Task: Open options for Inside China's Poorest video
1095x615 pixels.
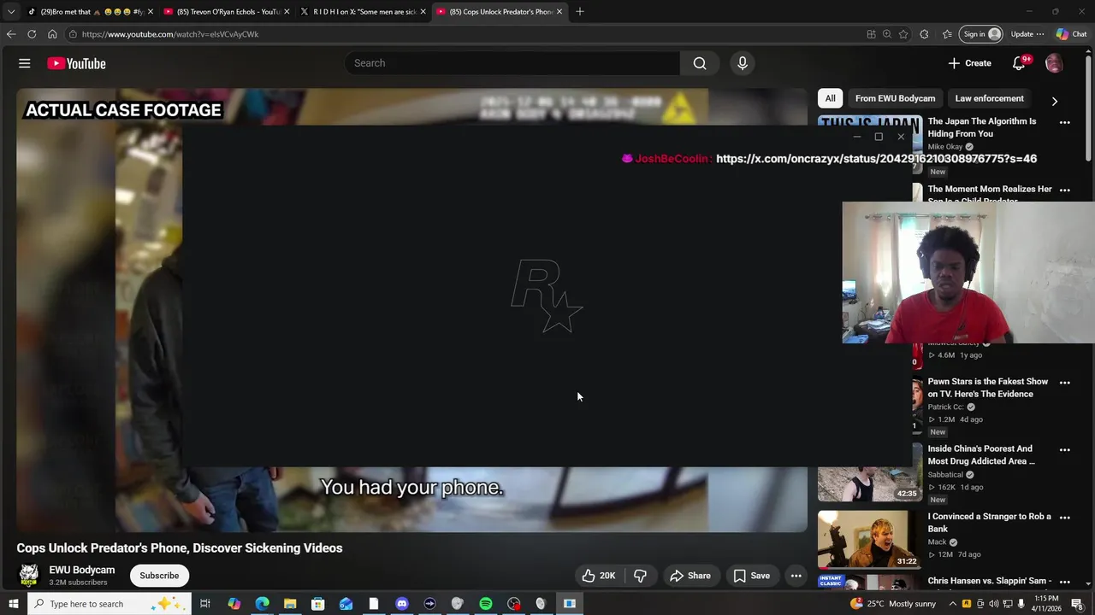Action: (x=1064, y=450)
